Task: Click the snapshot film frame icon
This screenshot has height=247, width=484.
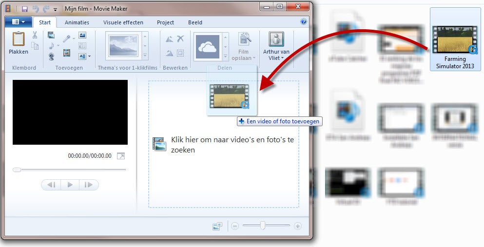Action: click(66, 53)
